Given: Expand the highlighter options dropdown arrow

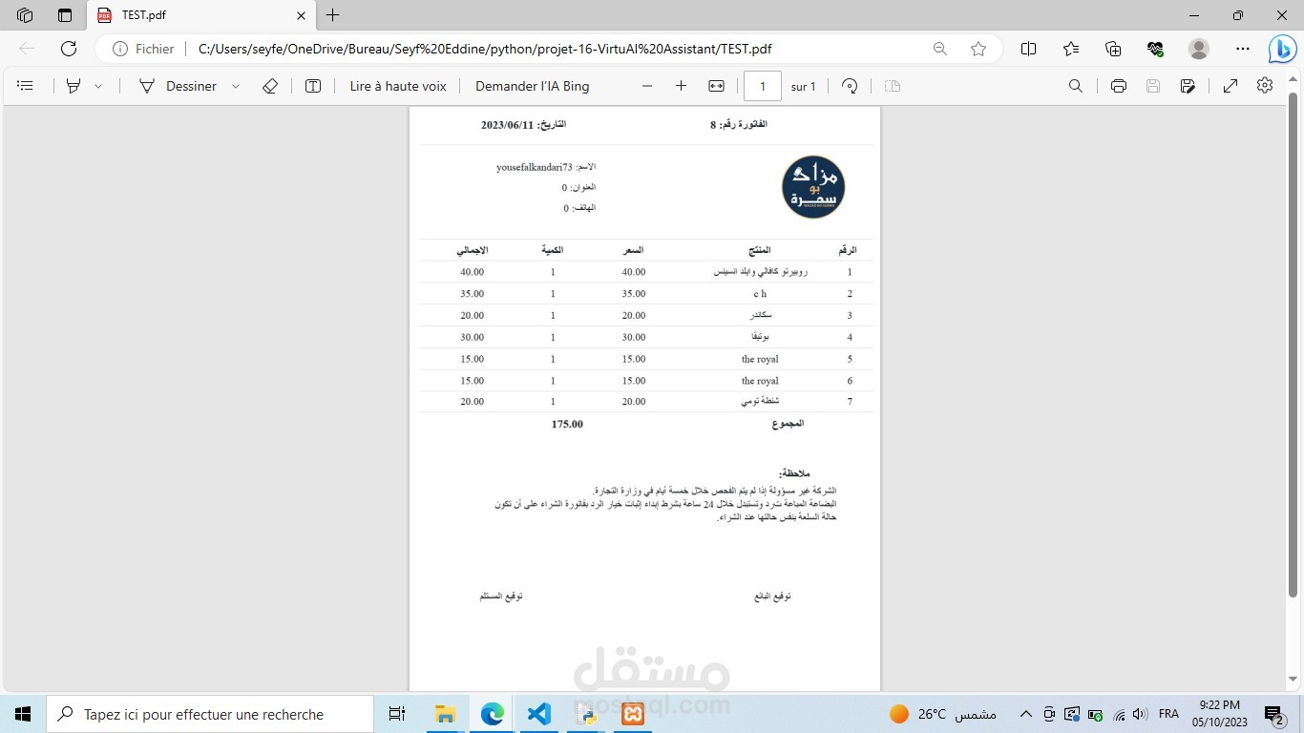Looking at the screenshot, I should pos(98,86).
